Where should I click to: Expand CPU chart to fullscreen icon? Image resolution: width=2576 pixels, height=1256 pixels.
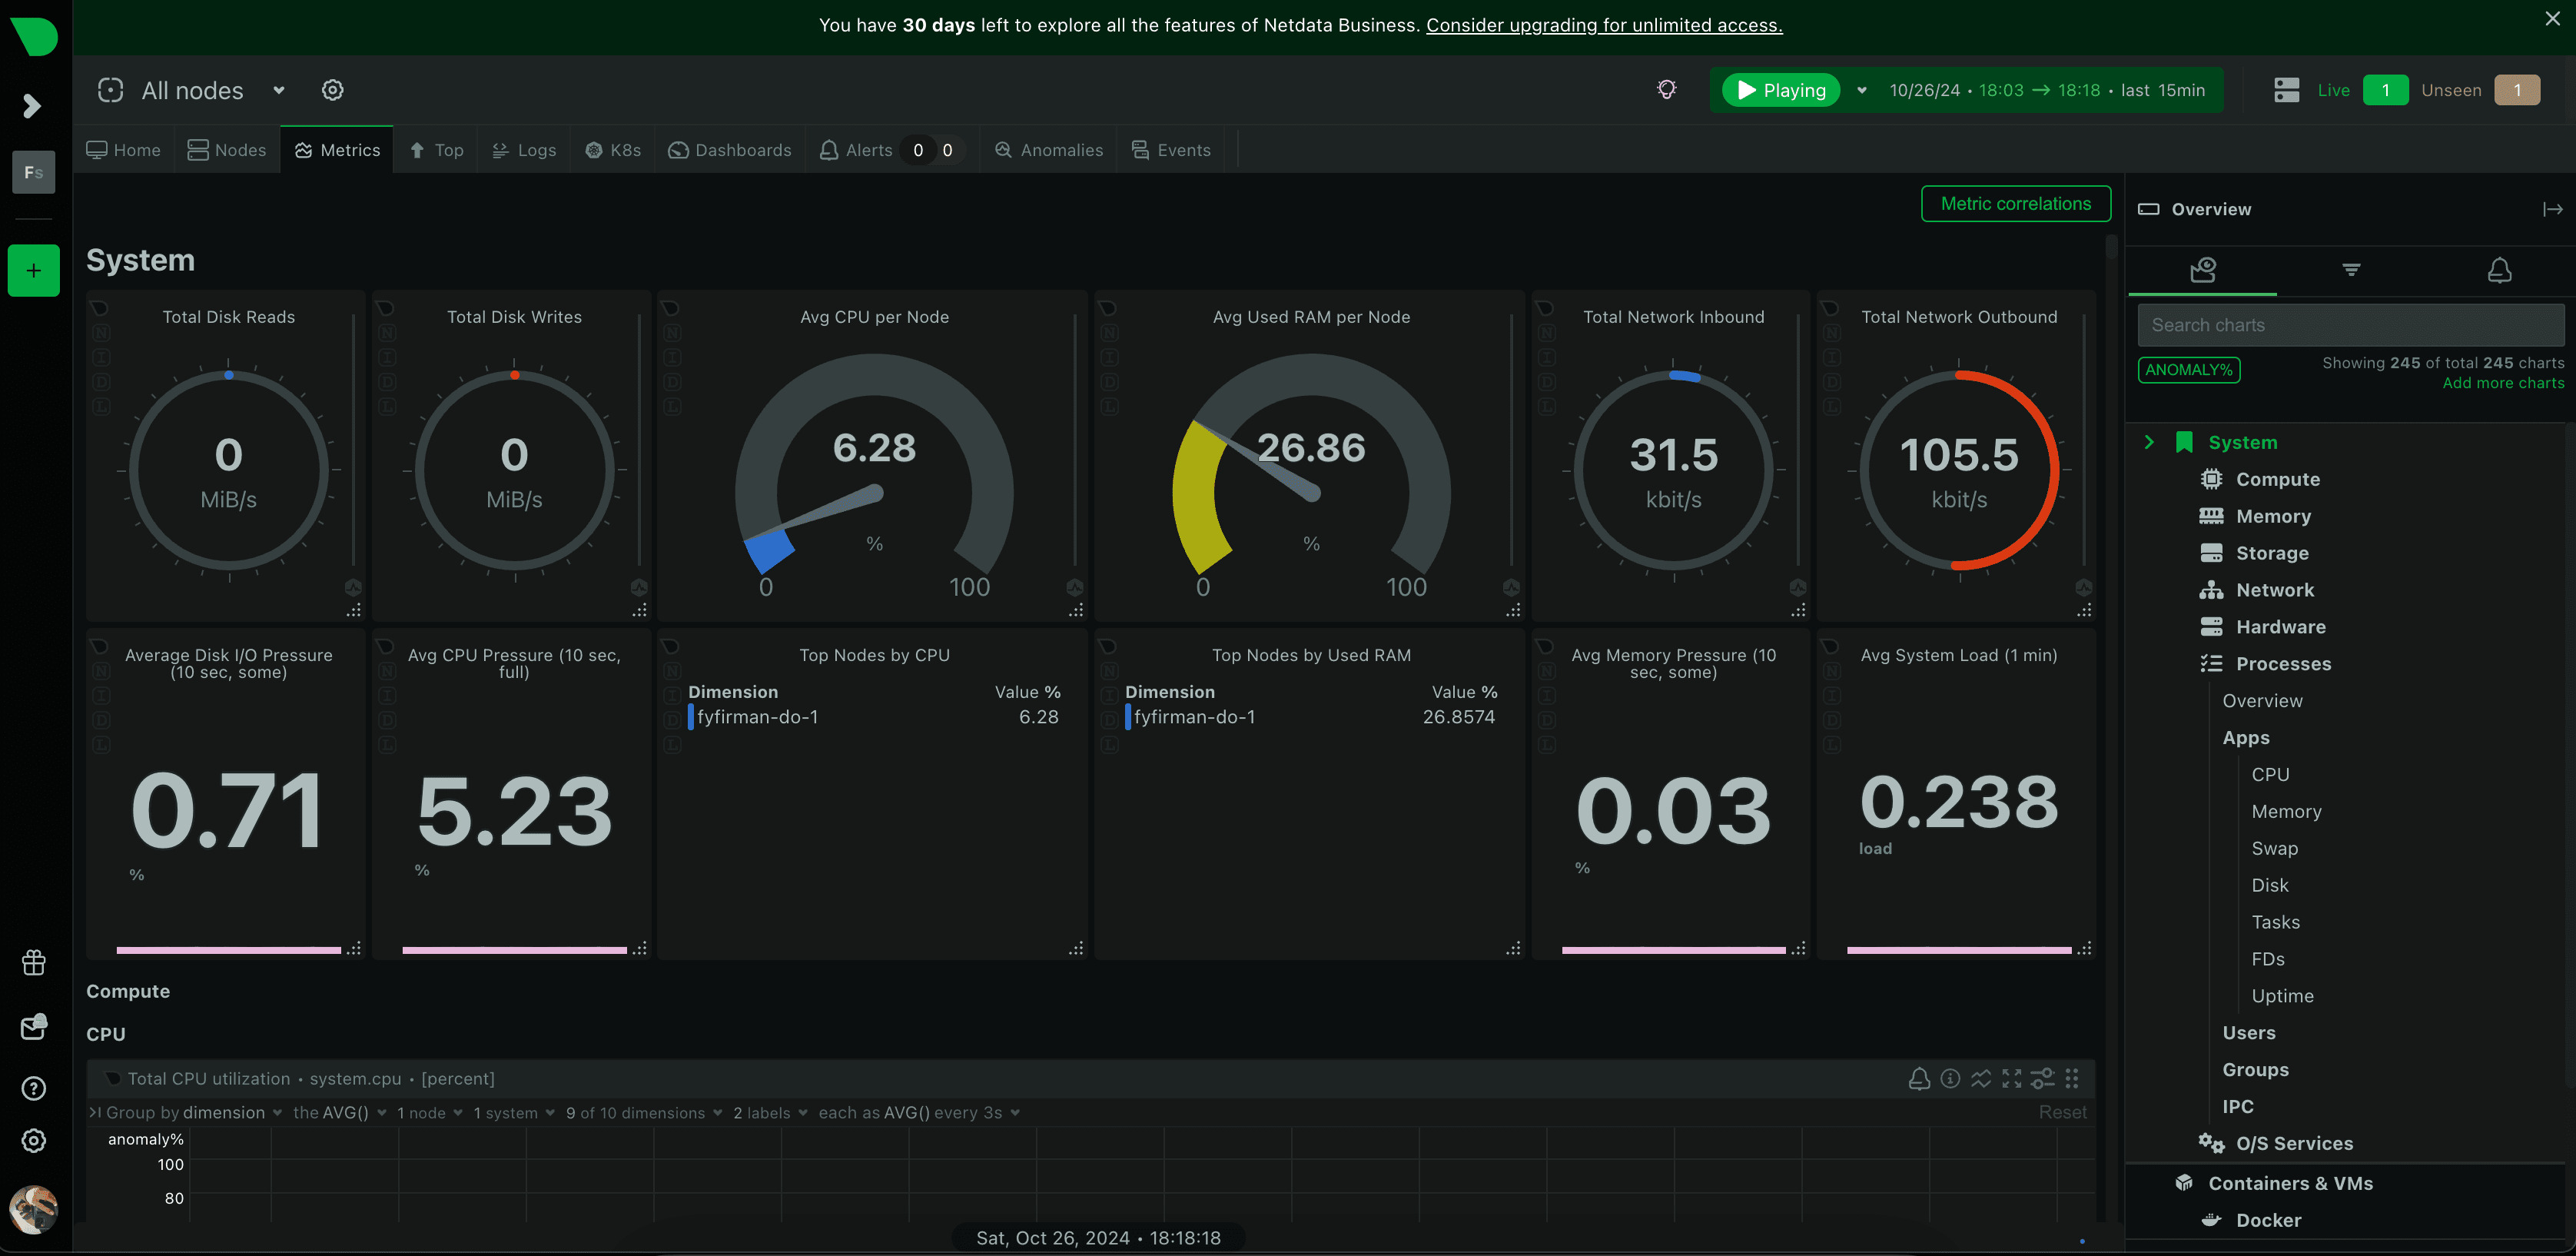point(2011,1078)
